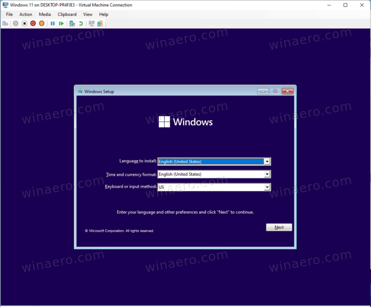The height and width of the screenshot is (307, 371).
Task: Minimize the Virtual Machine Connection window
Action: point(329,5)
